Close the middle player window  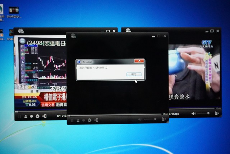coord(165,36)
